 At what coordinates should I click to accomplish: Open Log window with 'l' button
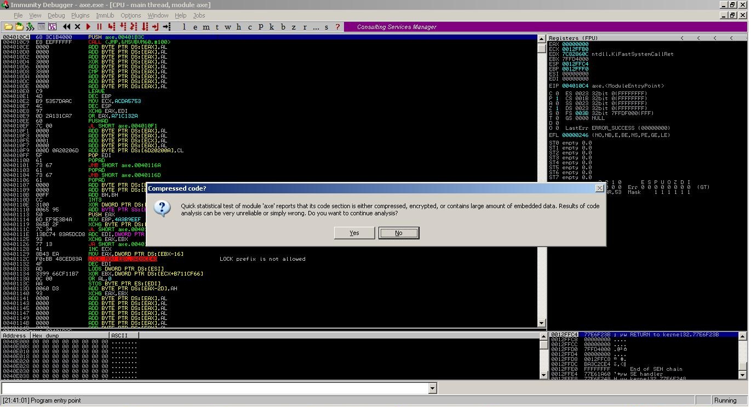click(184, 26)
